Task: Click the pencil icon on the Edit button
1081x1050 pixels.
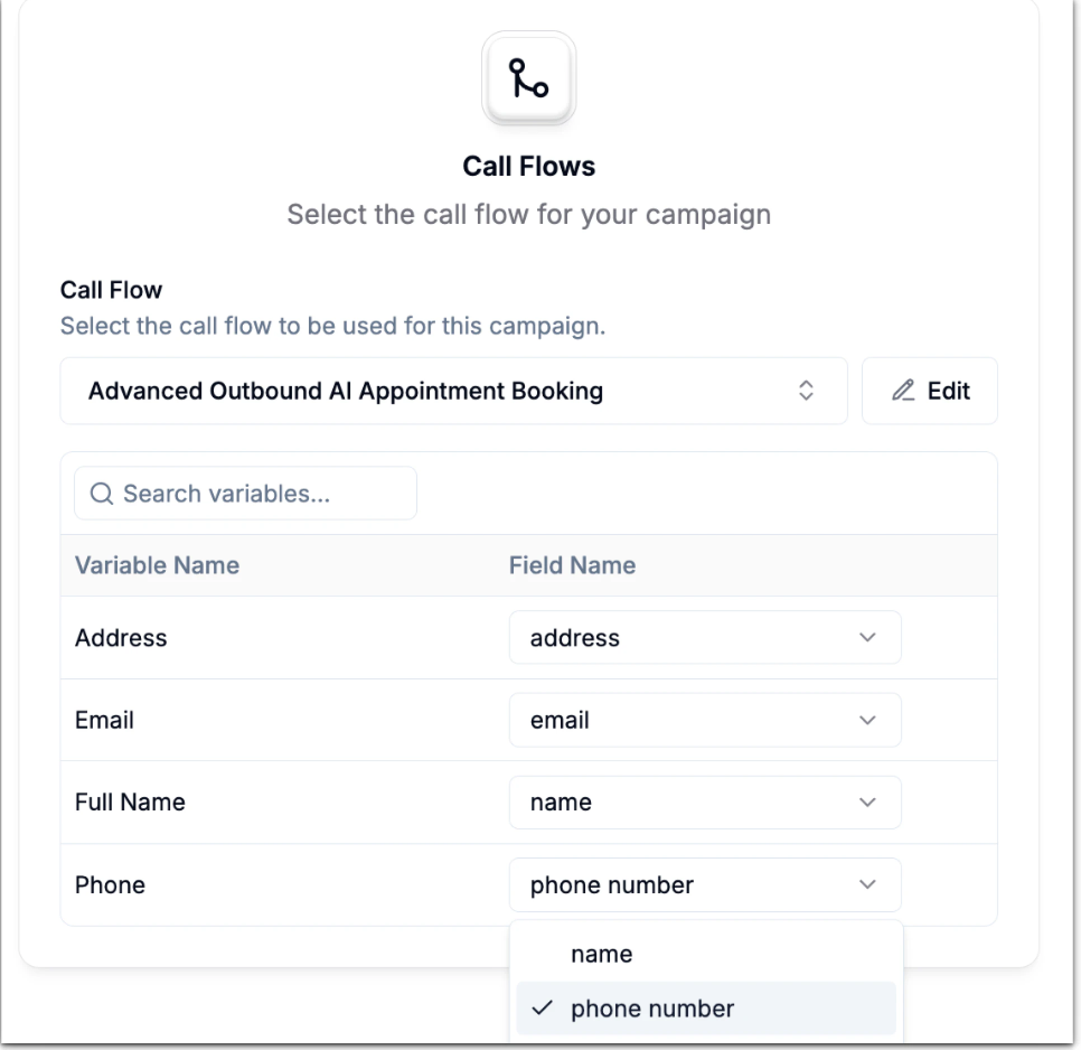Action: pyautogui.click(x=904, y=391)
